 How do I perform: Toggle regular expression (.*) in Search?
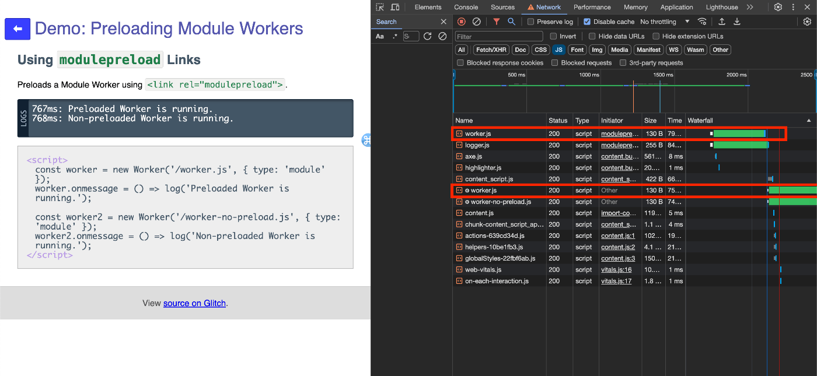point(395,36)
